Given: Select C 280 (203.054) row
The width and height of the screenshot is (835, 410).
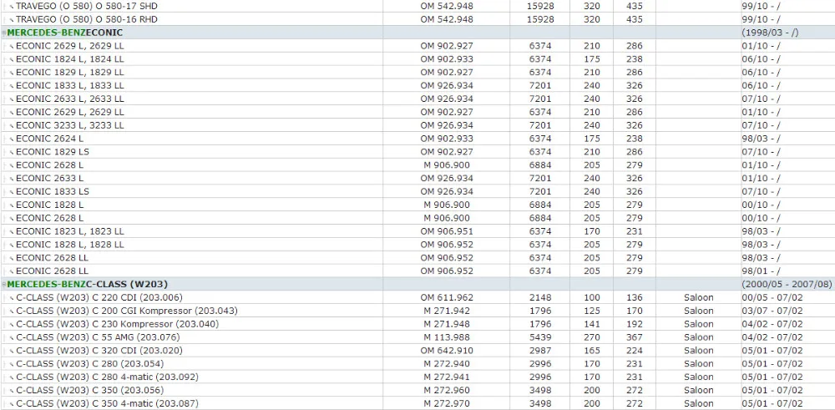Looking at the screenshot, I should (x=417, y=364).
